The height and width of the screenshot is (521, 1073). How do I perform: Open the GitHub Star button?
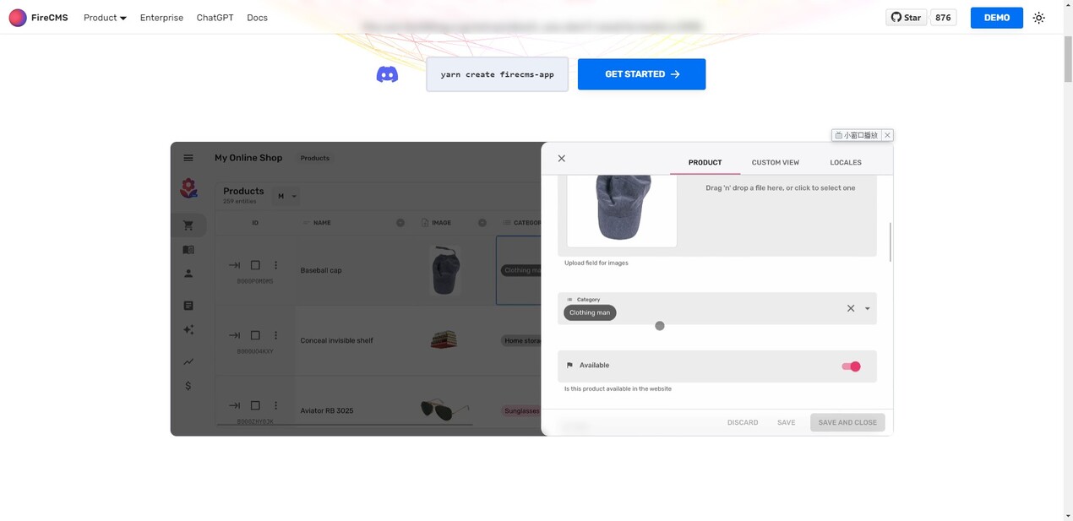(x=906, y=18)
